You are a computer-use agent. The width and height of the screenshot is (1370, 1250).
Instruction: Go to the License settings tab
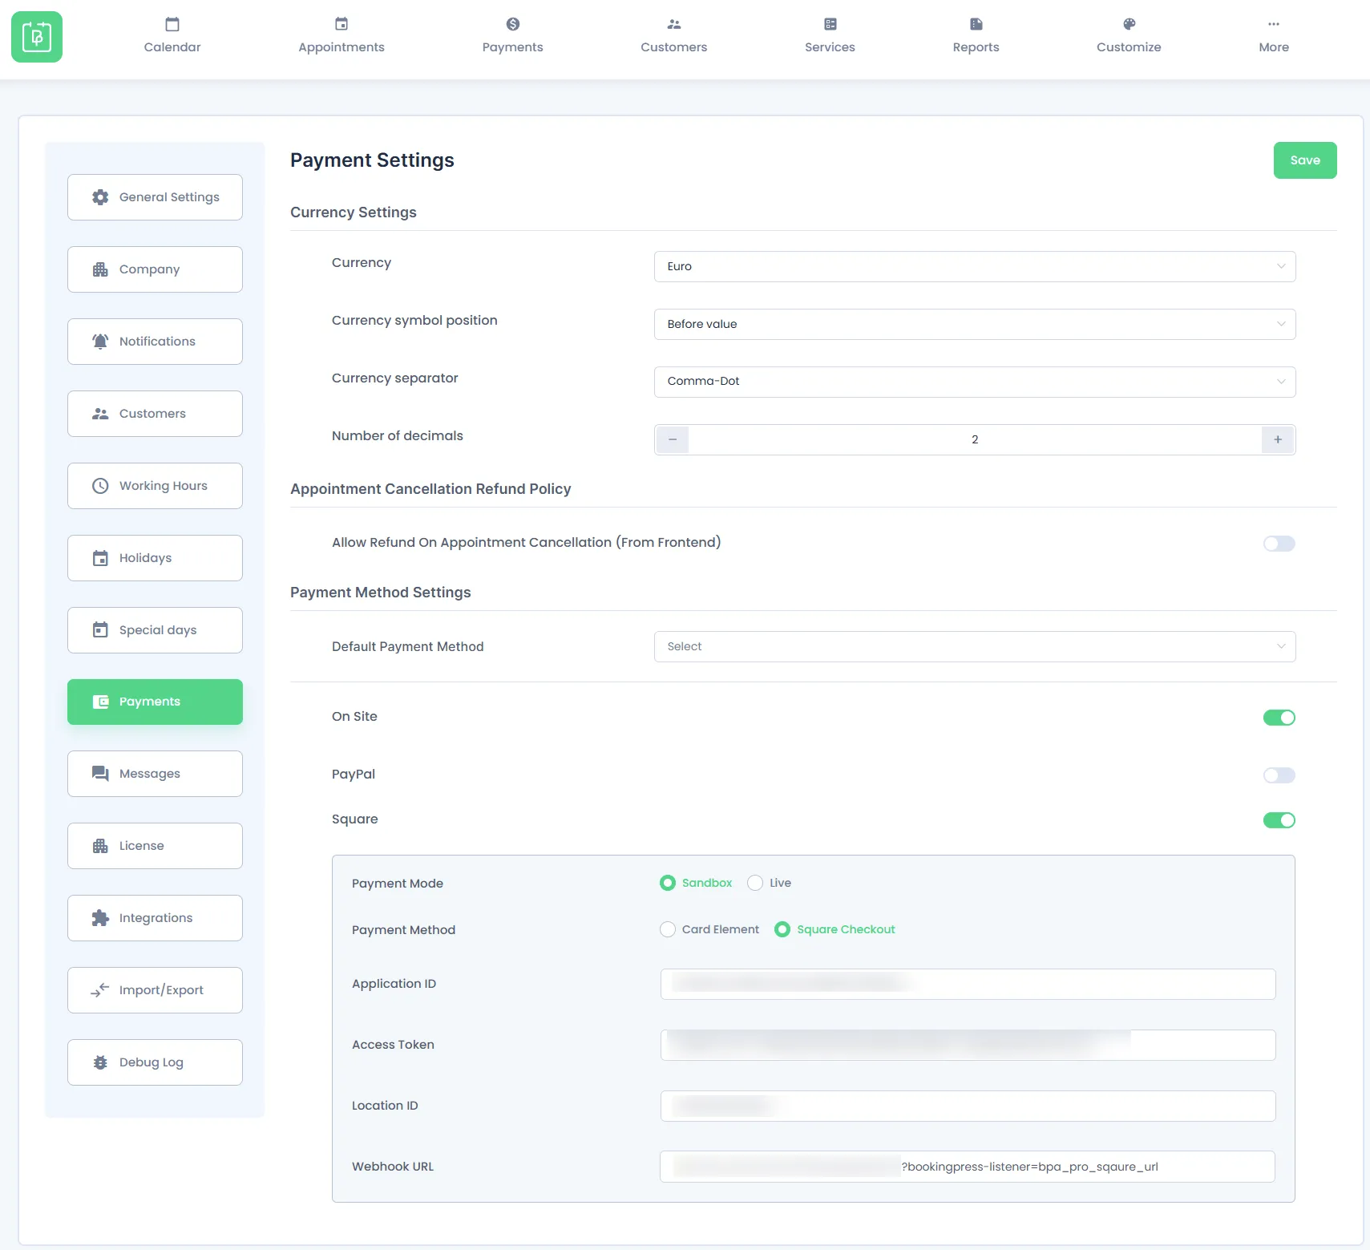(155, 846)
